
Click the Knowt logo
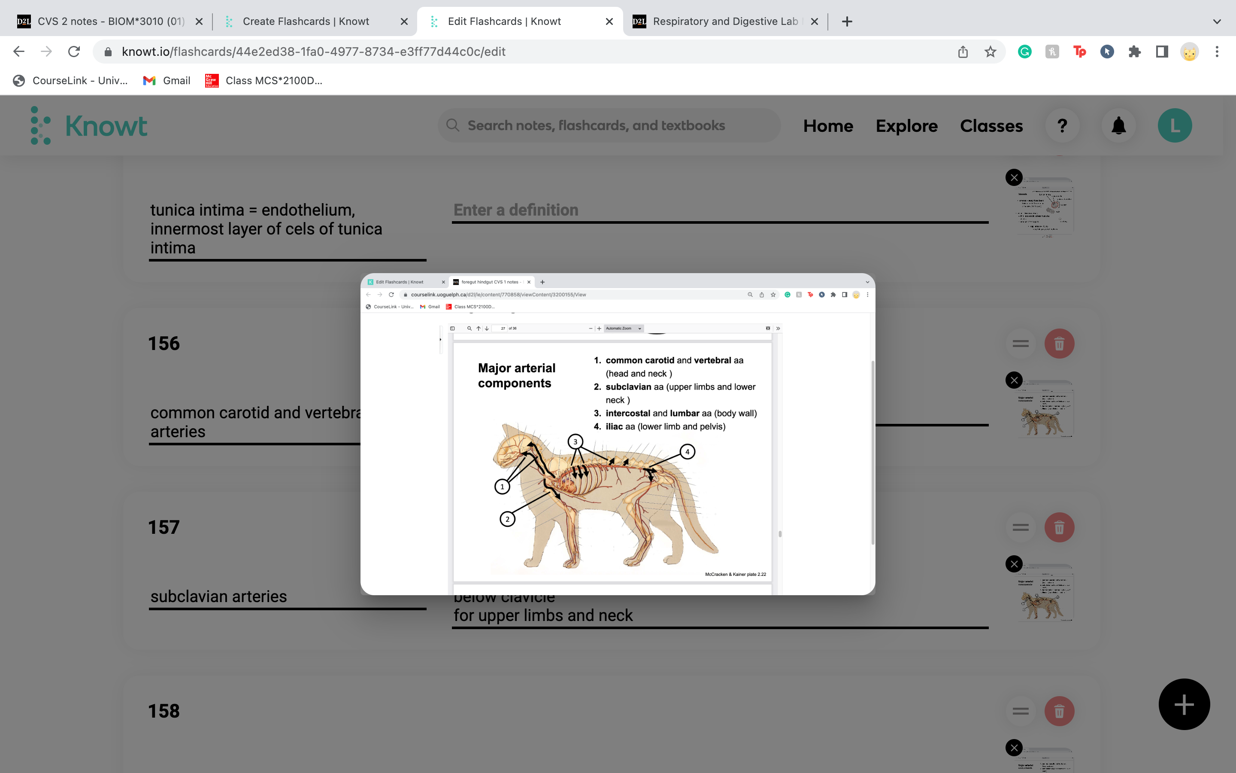click(89, 125)
